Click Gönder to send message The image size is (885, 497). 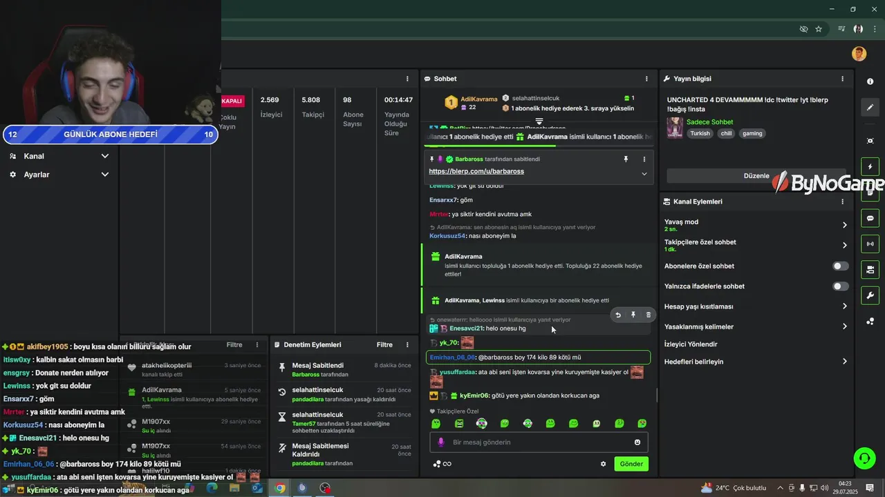[x=631, y=464]
